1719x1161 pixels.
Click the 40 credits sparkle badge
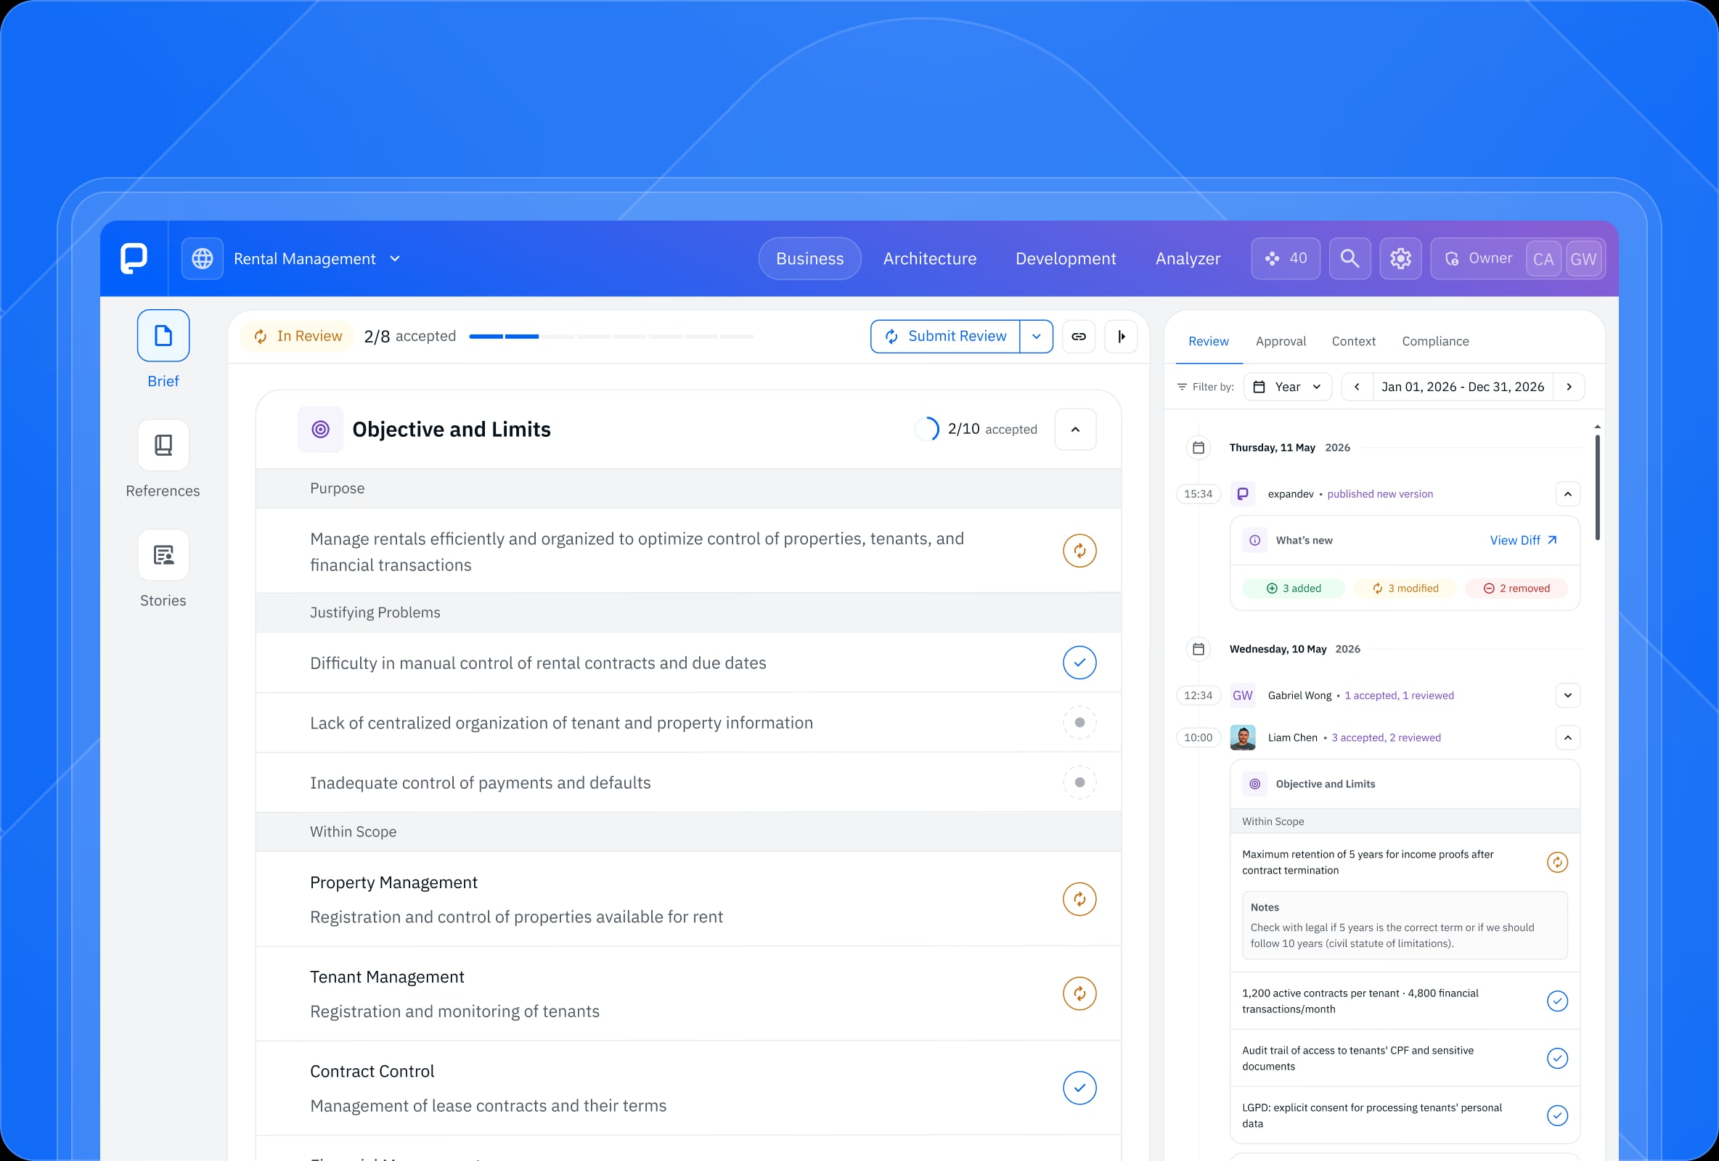click(1285, 258)
